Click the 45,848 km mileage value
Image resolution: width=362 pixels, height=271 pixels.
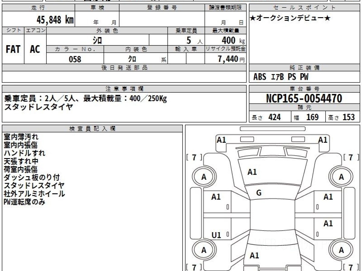coord(55,20)
